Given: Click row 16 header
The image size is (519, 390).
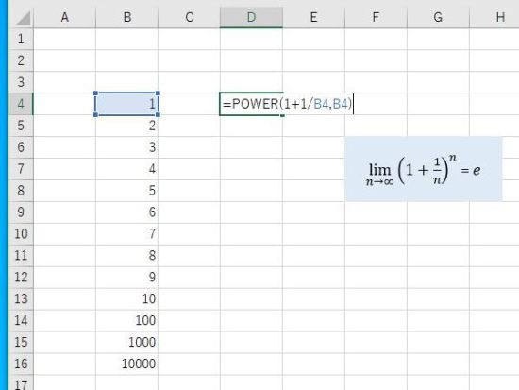Looking at the screenshot, I should pos(21,364).
